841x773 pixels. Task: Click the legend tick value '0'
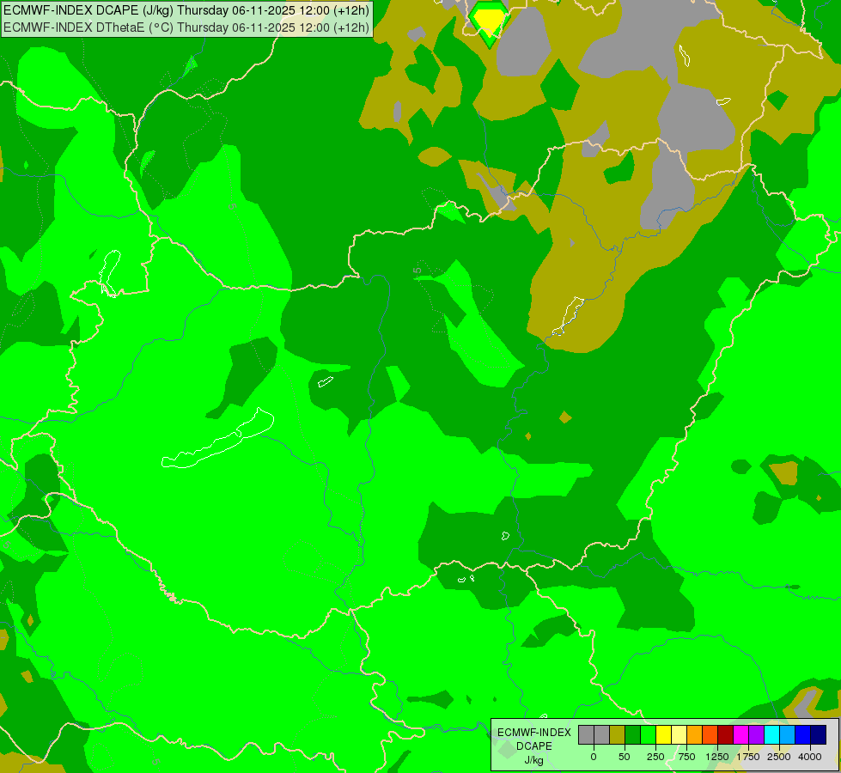(594, 757)
